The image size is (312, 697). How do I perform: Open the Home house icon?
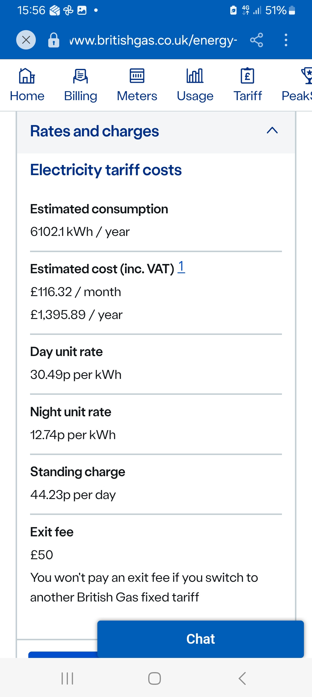(x=27, y=76)
